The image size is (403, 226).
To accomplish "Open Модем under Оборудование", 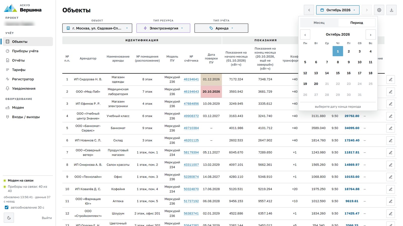I will pyautogui.click(x=28, y=107).
